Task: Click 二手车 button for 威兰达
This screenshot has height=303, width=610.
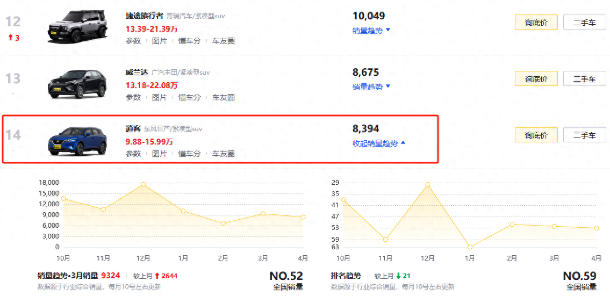Action: point(584,78)
